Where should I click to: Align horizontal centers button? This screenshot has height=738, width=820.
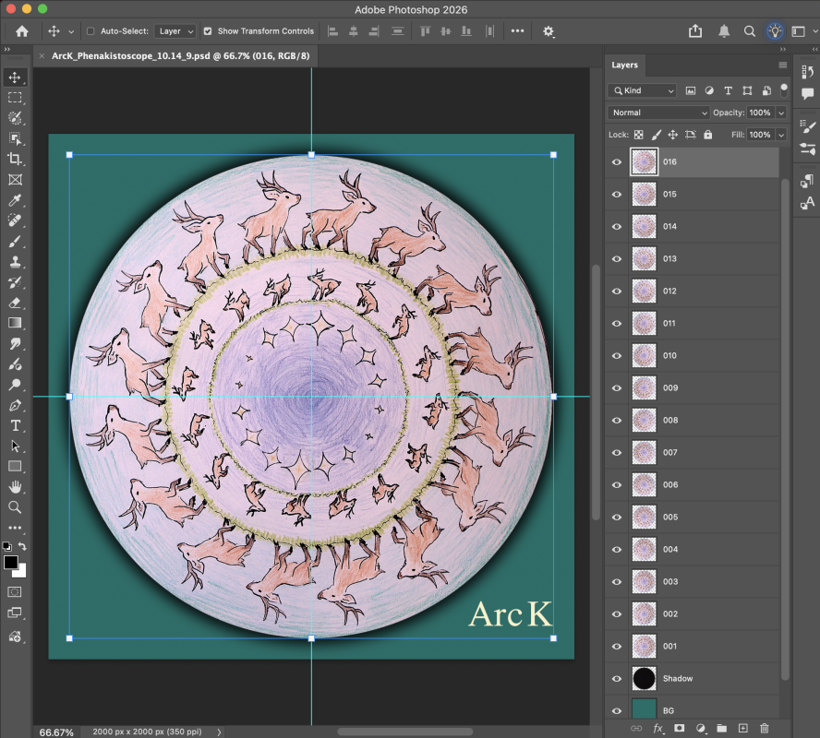[354, 31]
